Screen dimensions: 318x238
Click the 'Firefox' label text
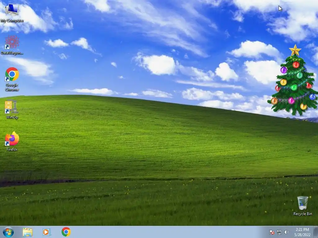12,149
